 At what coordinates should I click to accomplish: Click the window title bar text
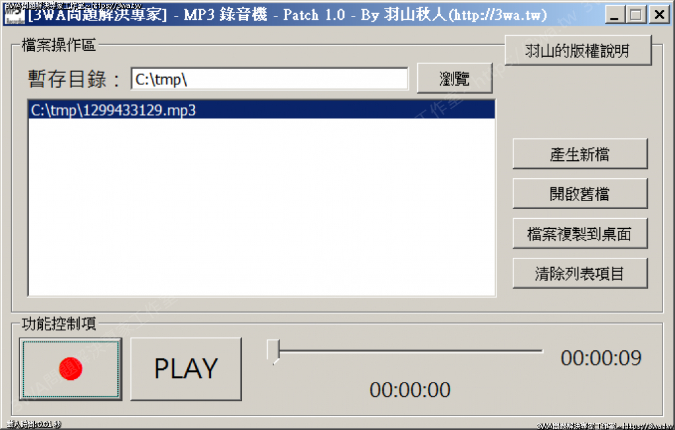(x=287, y=15)
